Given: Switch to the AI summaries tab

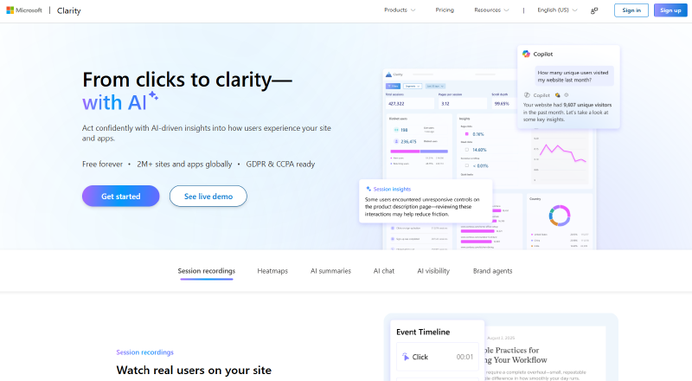Looking at the screenshot, I should click(330, 271).
